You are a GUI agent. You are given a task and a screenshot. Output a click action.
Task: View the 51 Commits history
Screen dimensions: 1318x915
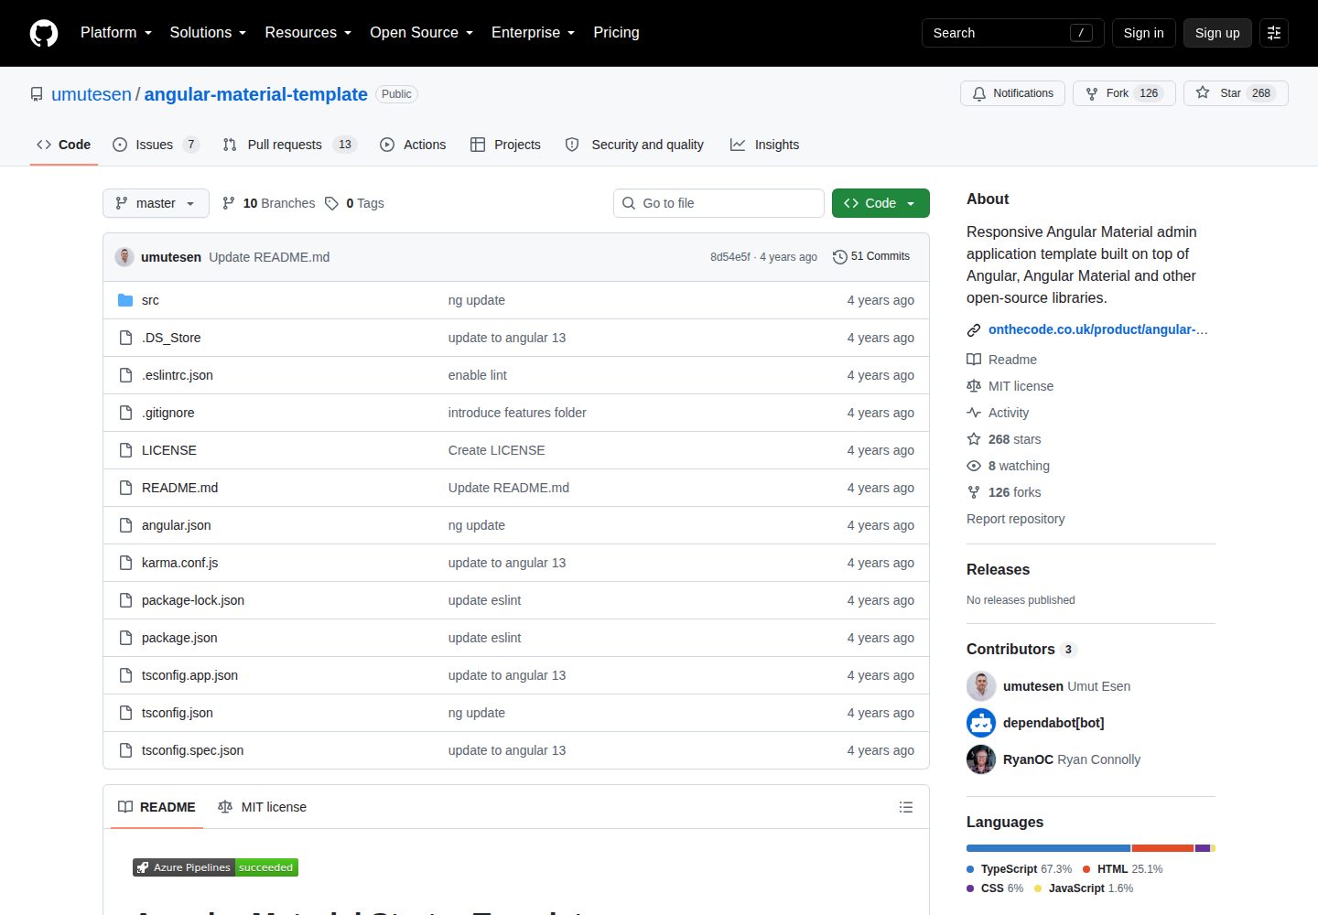(x=871, y=257)
